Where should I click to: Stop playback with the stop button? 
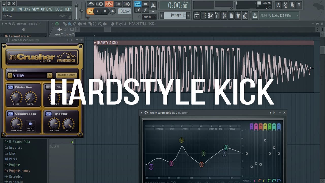point(105,11)
